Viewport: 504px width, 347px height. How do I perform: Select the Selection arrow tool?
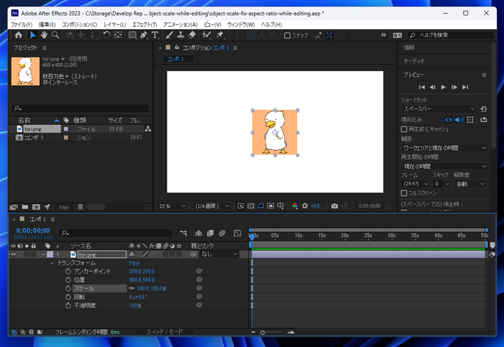pyautogui.click(x=33, y=35)
